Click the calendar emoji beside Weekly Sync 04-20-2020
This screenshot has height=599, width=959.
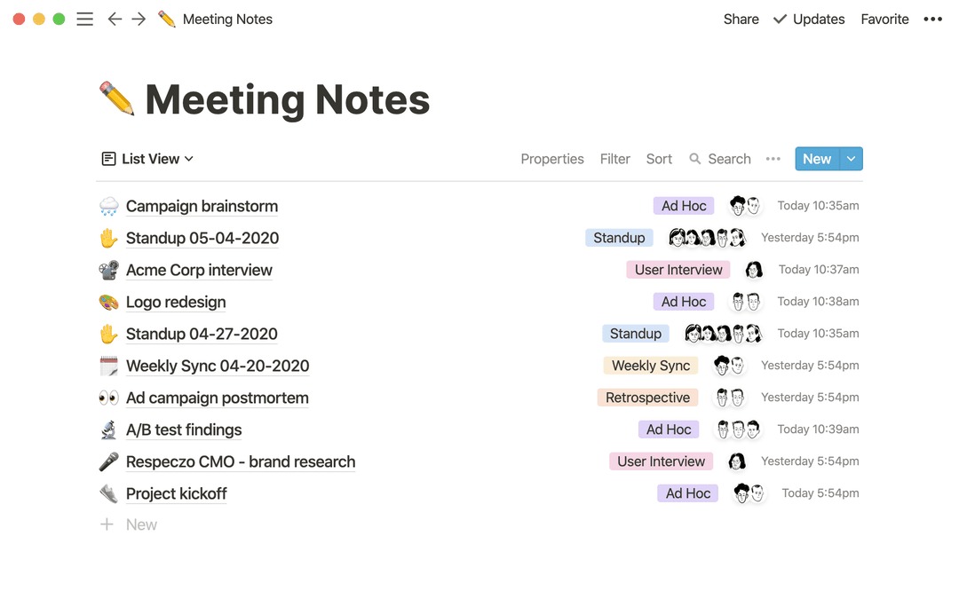tap(108, 366)
